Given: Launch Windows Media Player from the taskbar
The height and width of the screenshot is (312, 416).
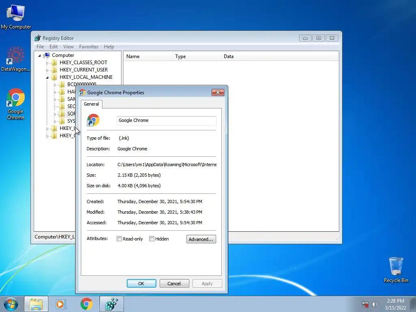Looking at the screenshot, I should (61, 304).
